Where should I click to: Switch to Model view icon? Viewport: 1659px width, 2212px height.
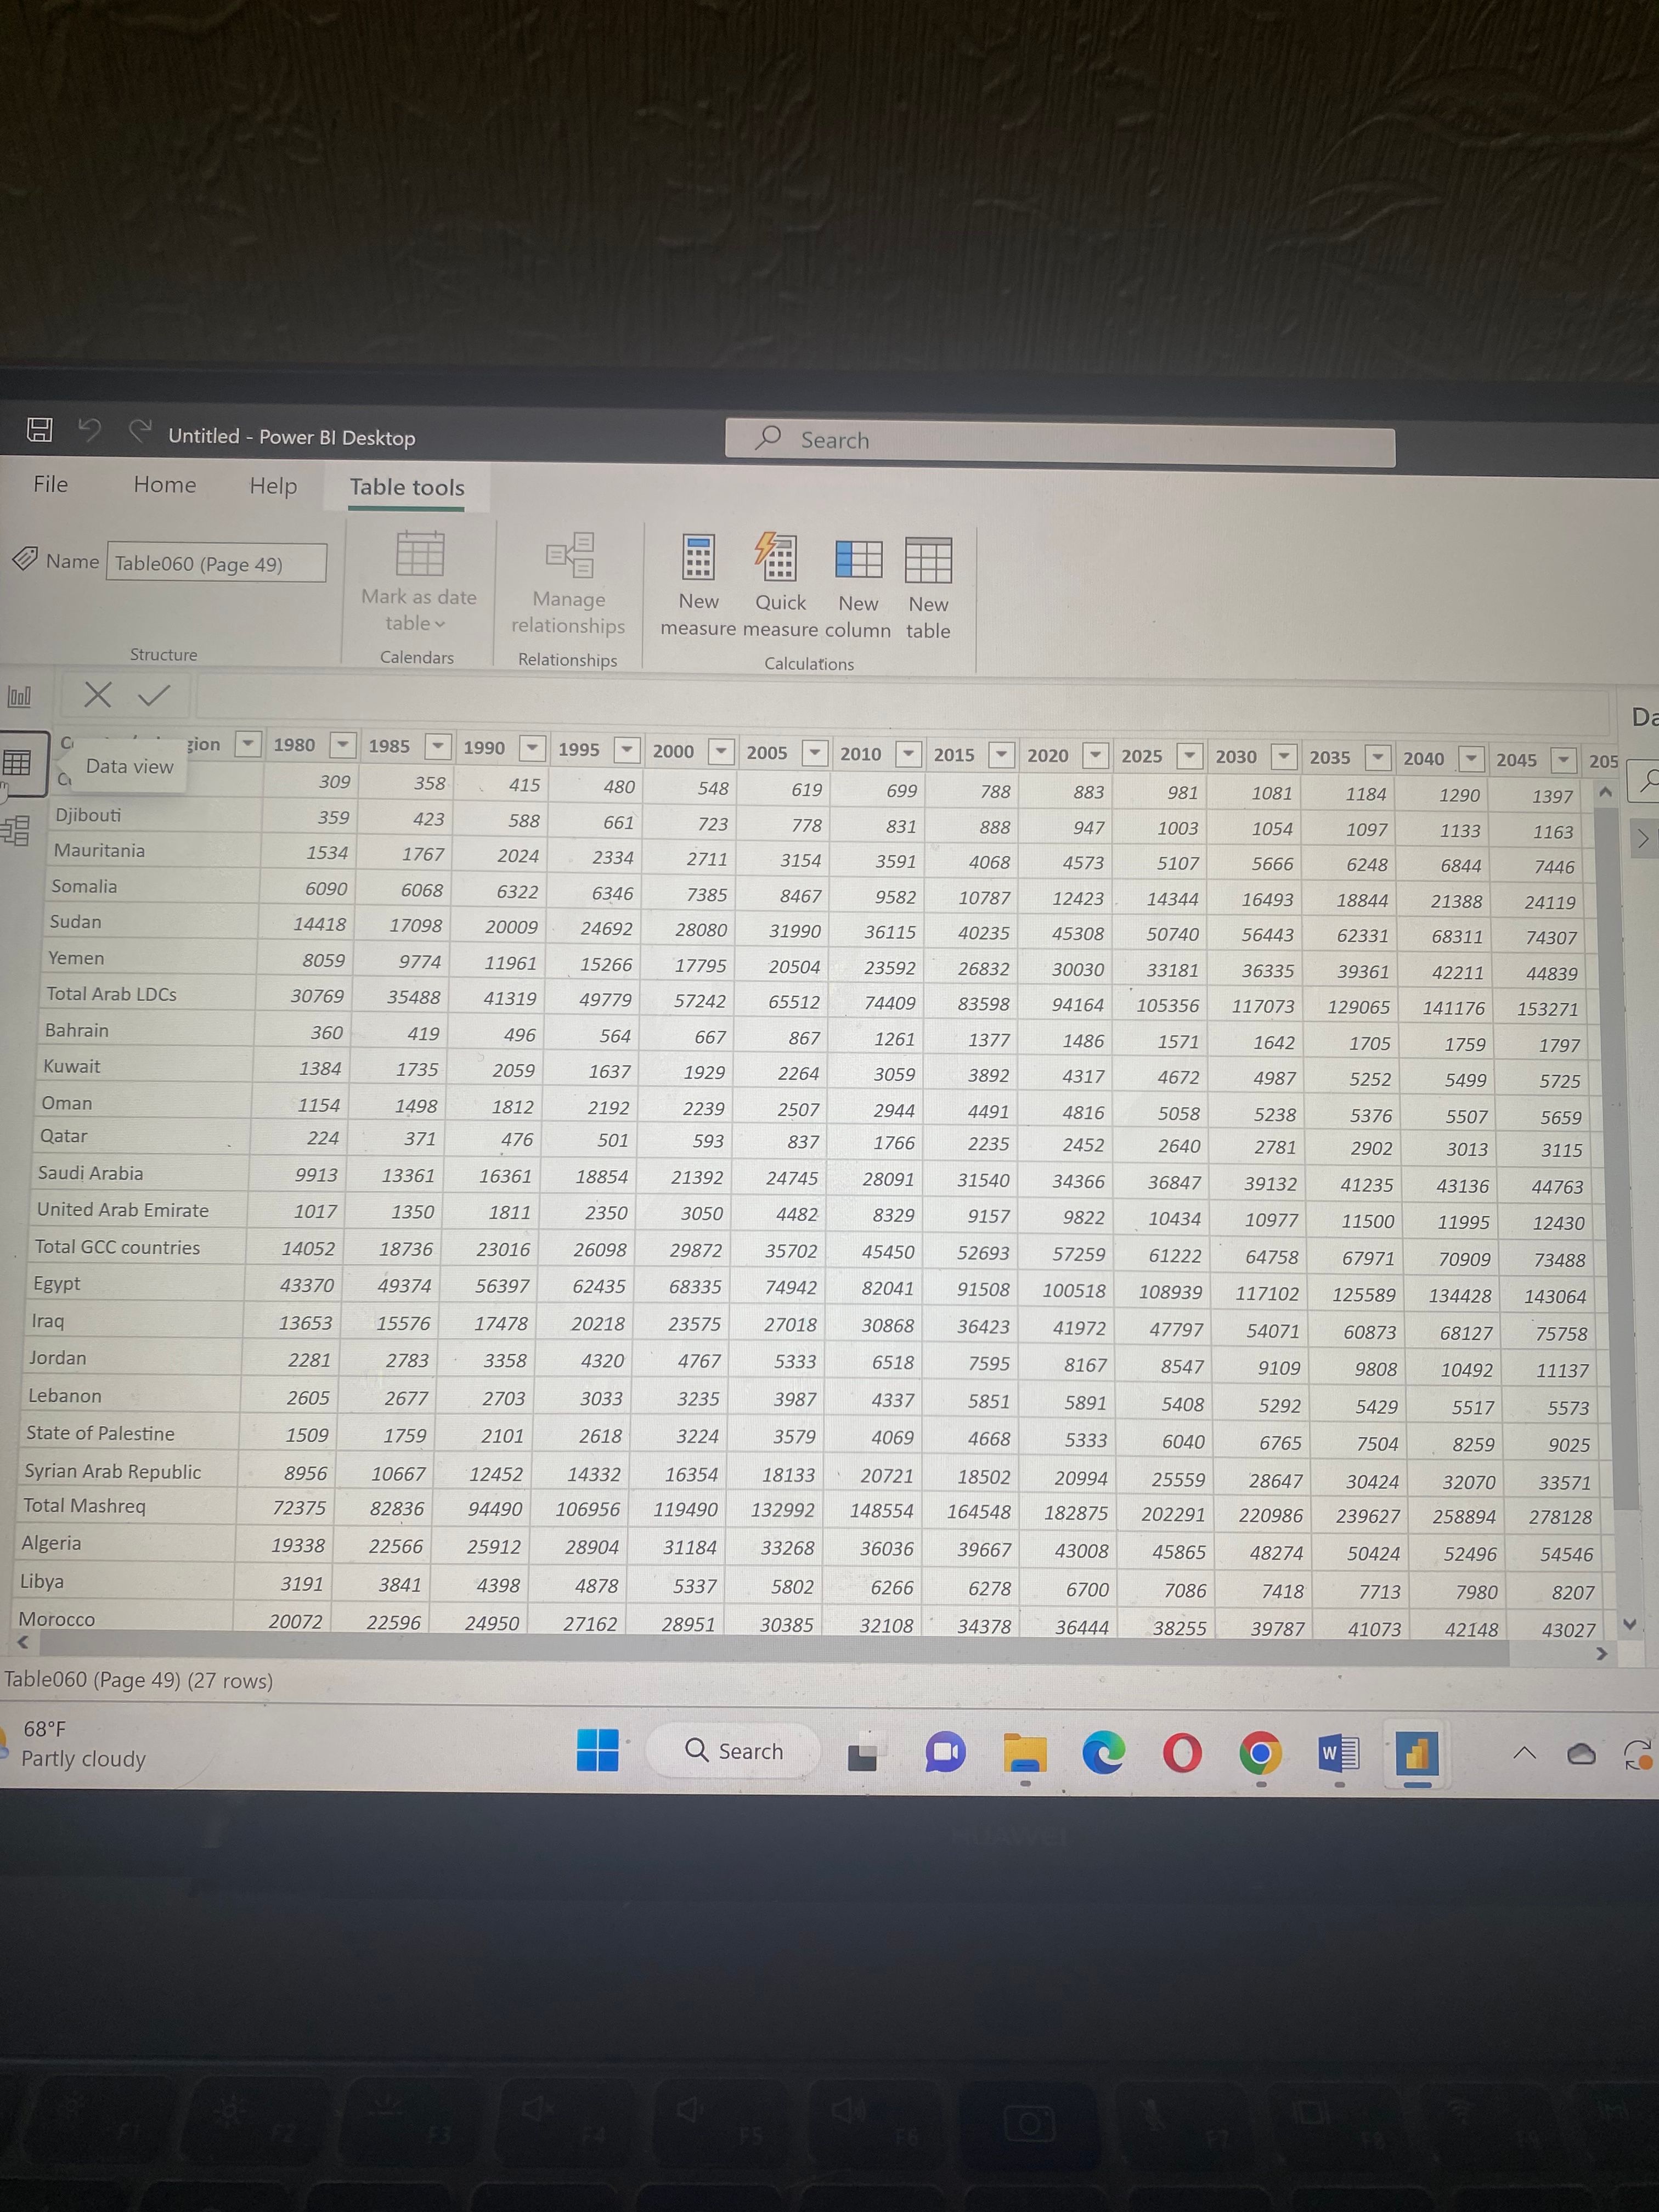click(x=15, y=830)
